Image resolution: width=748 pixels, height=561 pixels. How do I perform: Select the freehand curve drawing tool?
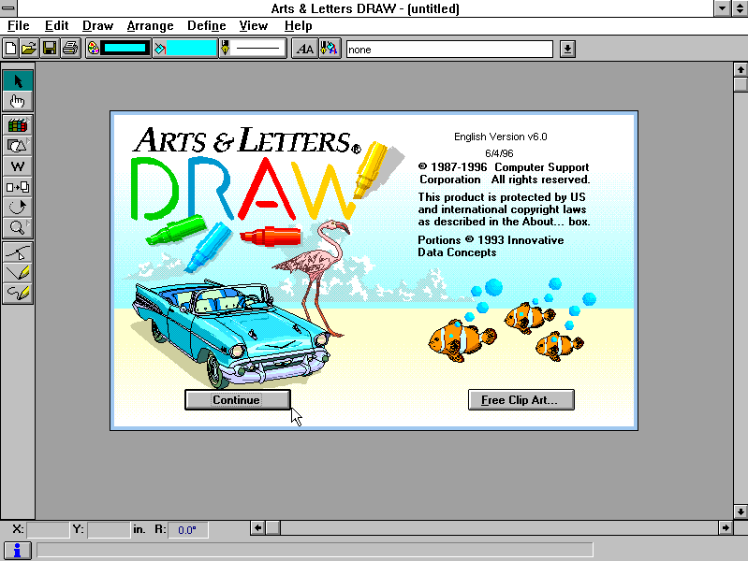point(18,294)
